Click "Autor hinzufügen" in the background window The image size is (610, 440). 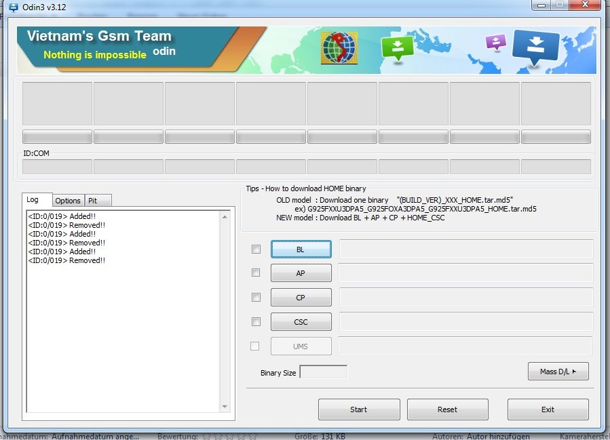point(498,437)
